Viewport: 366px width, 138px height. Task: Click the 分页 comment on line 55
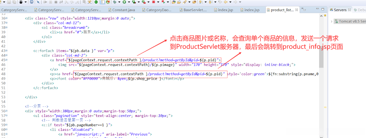tap(37, 107)
